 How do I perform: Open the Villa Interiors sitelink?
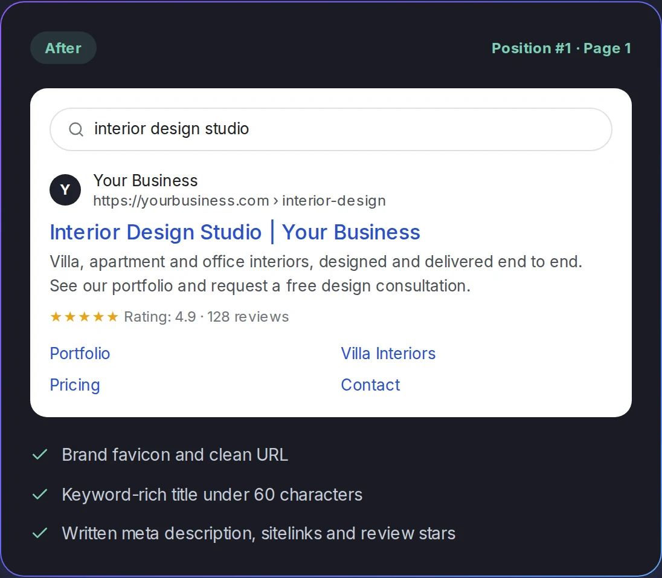tap(388, 353)
